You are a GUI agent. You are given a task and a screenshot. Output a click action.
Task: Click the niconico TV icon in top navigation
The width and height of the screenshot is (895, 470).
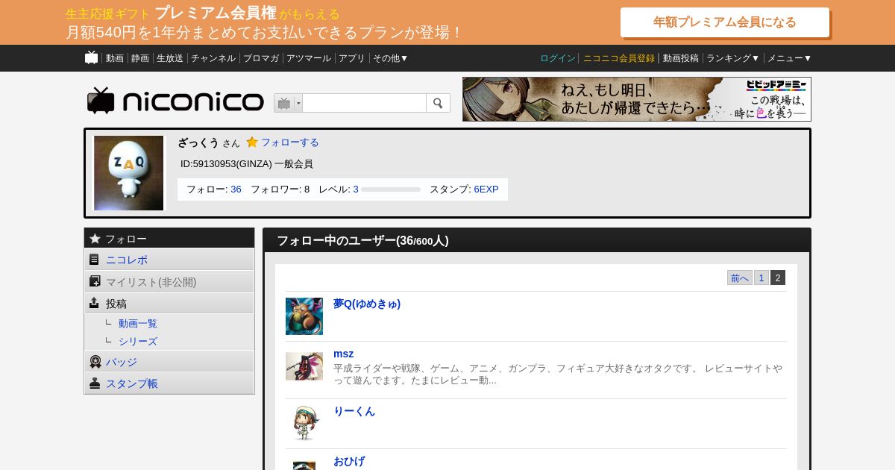[x=91, y=57]
